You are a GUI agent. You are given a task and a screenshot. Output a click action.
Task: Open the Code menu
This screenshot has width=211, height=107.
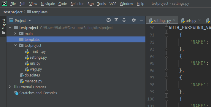63,4
